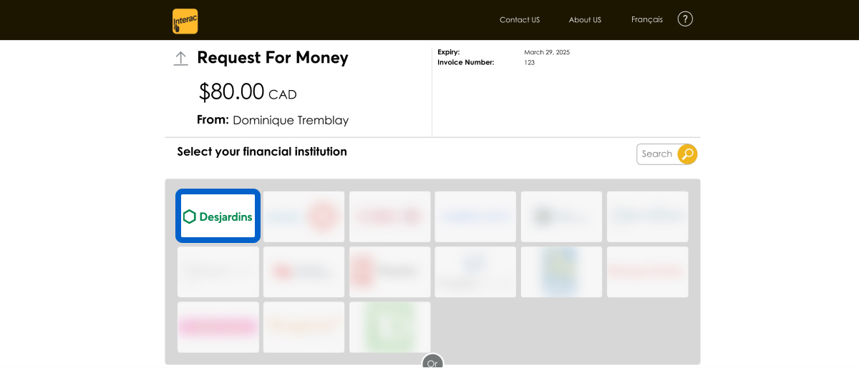Open help via the question mark icon
The height and width of the screenshot is (368, 859).
[x=685, y=19]
